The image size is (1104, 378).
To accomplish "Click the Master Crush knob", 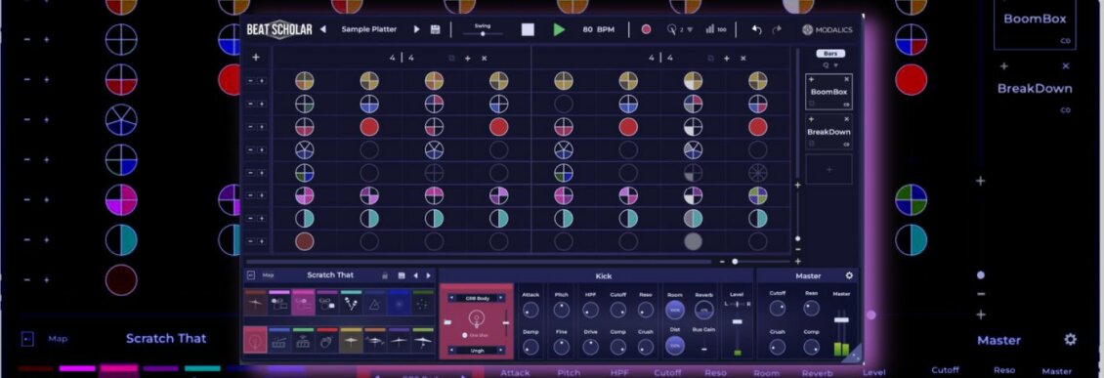I will 778,347.
